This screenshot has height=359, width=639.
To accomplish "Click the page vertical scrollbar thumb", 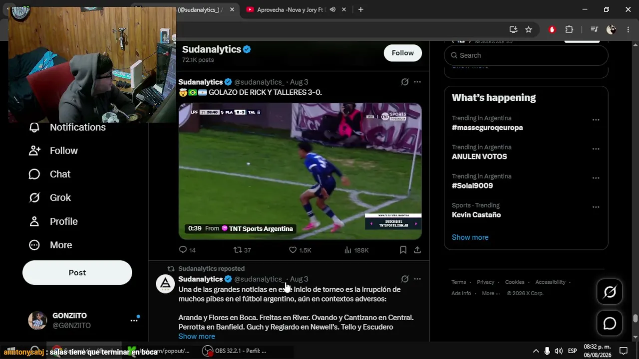I will click(x=635, y=319).
